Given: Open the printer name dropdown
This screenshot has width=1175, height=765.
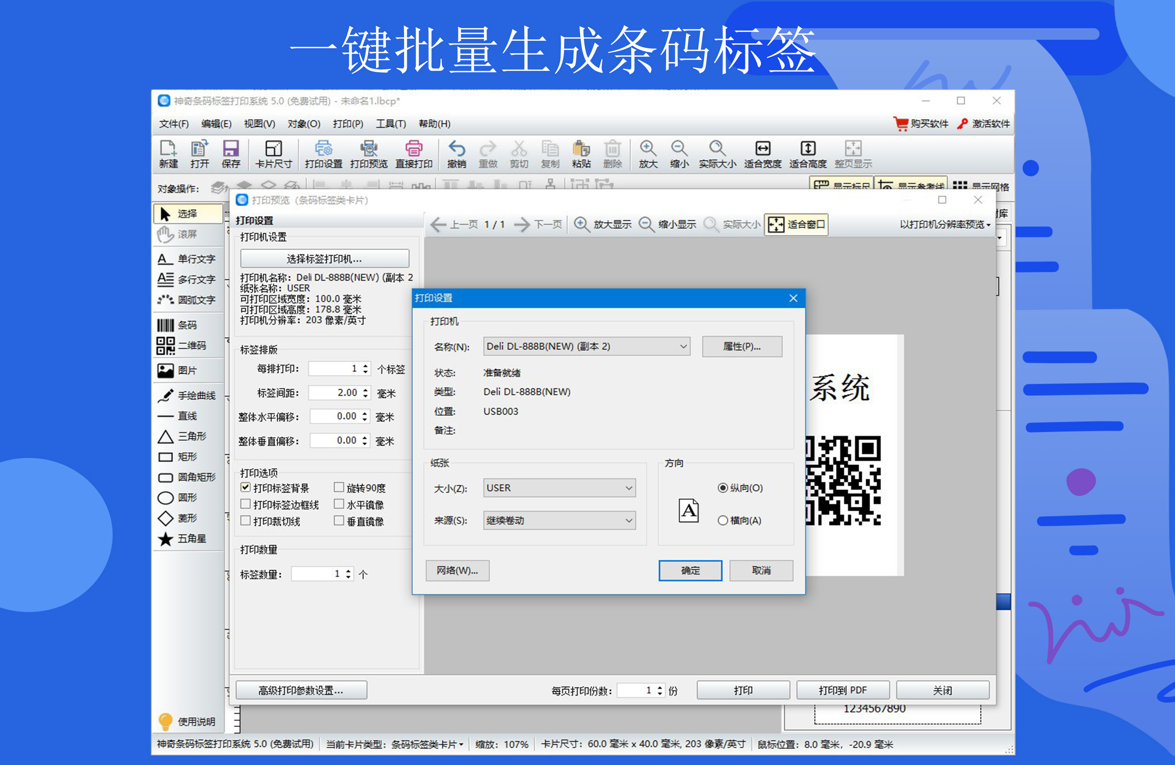Looking at the screenshot, I should pyautogui.click(x=586, y=346).
